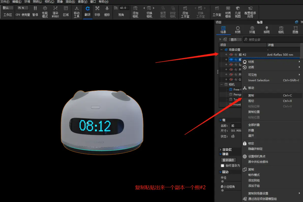The image size is (303, 202).
Task: Open the 几何视图 geometry view
Action: pos(238,8)
